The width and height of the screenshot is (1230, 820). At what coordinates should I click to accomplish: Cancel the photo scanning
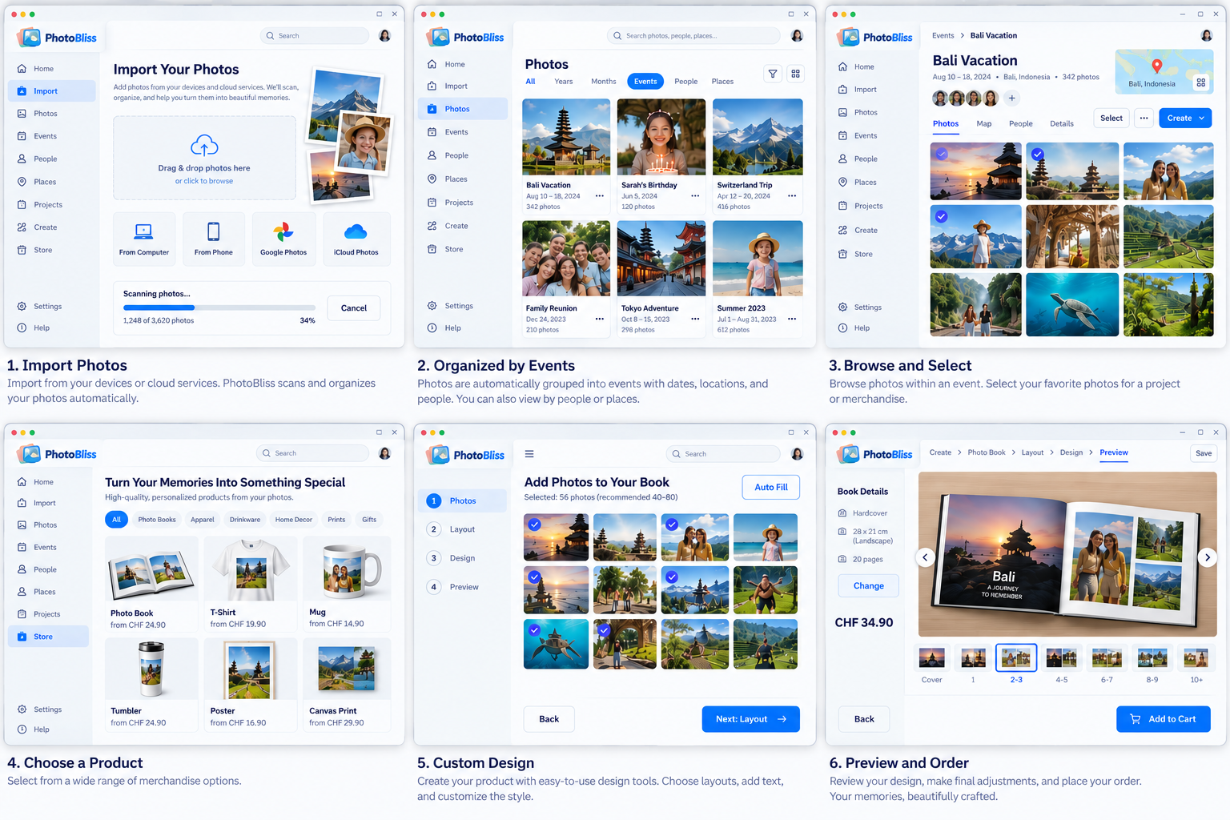pyautogui.click(x=354, y=308)
